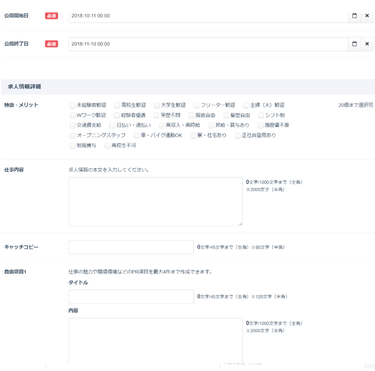The image size is (375, 371).
Task: Check the 主婦（夫）歓迎 box
Action: coord(246,105)
